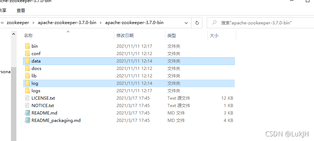The width and height of the screenshot is (314, 141).
Task: Click the README_packaging.md modified date
Action: tap(133, 121)
